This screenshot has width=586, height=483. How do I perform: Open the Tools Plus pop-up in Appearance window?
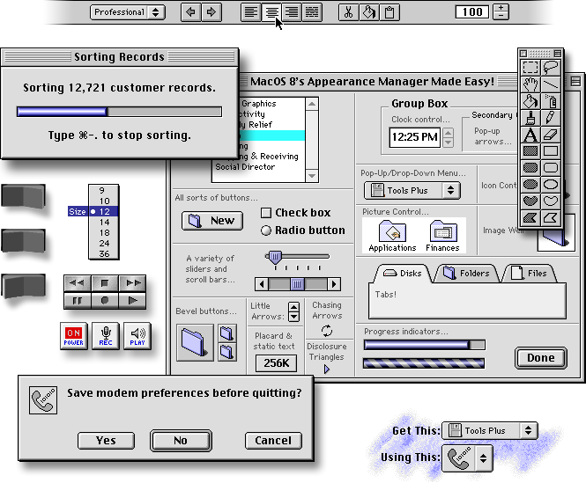[x=412, y=190]
